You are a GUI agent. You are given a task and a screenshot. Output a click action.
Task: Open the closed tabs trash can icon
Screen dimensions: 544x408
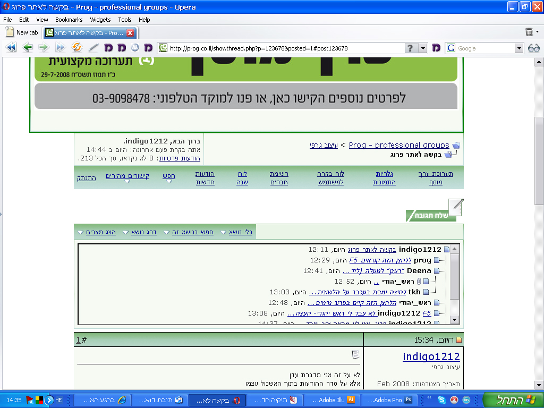(529, 32)
